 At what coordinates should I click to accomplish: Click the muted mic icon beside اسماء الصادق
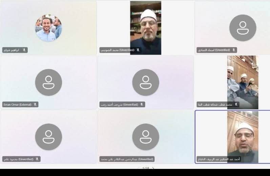(x=233, y=50)
